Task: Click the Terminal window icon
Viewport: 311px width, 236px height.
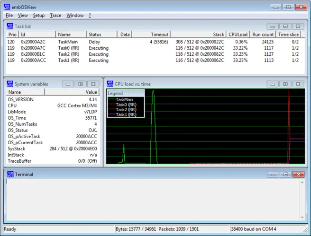Action: point(10,175)
